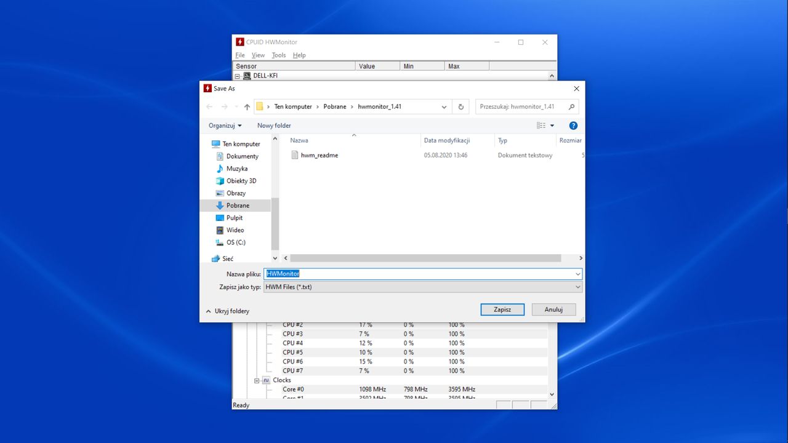
Task: Click the magnifier icon in the search box
Action: point(571,106)
